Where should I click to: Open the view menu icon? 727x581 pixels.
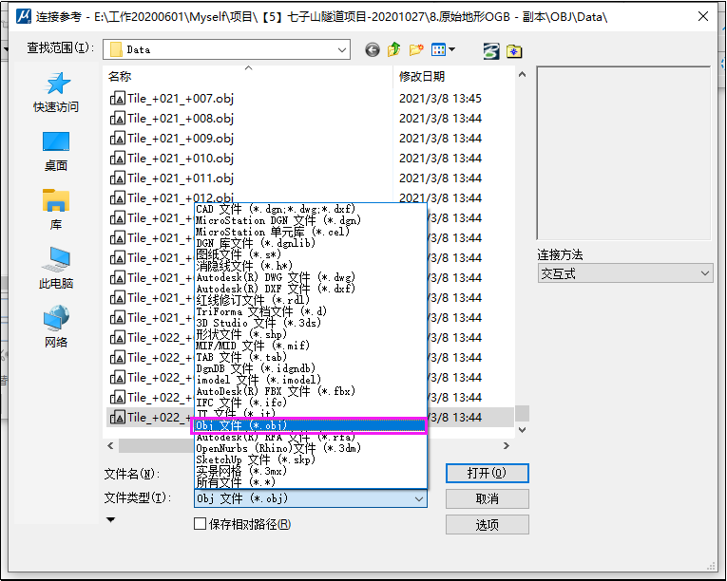[x=443, y=49]
